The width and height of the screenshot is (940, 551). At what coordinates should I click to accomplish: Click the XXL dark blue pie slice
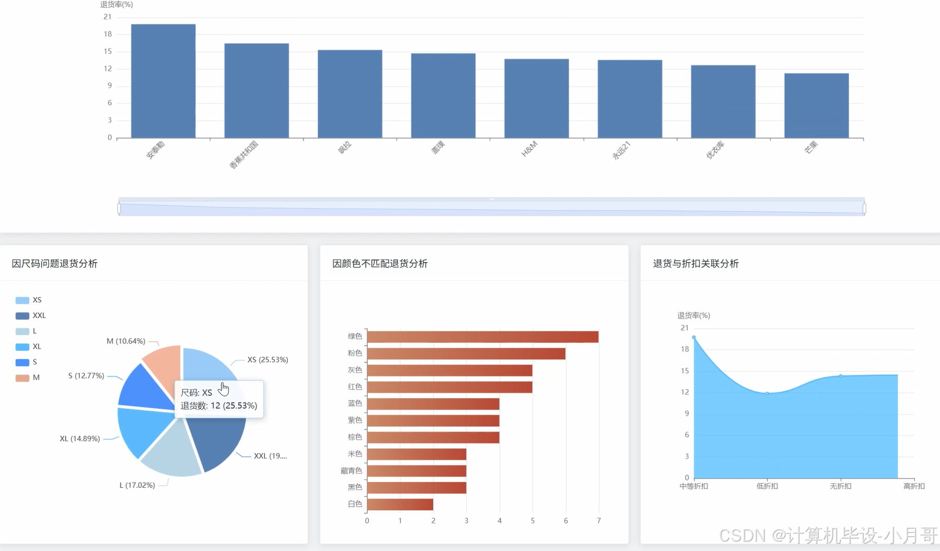[x=219, y=441]
